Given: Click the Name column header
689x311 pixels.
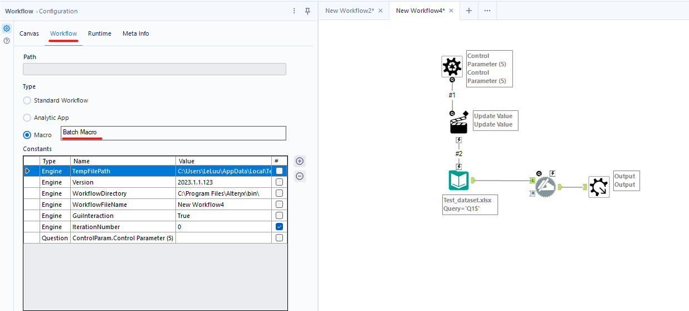Looking at the screenshot, I should pyautogui.click(x=123, y=161).
